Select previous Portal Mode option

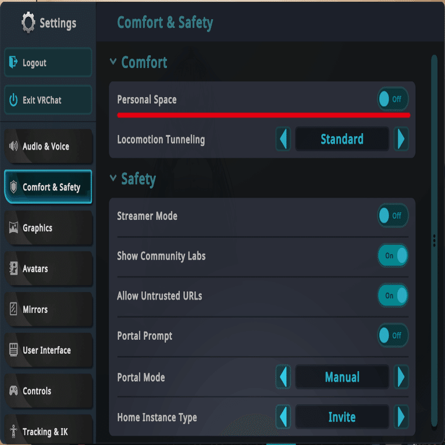coord(283,378)
